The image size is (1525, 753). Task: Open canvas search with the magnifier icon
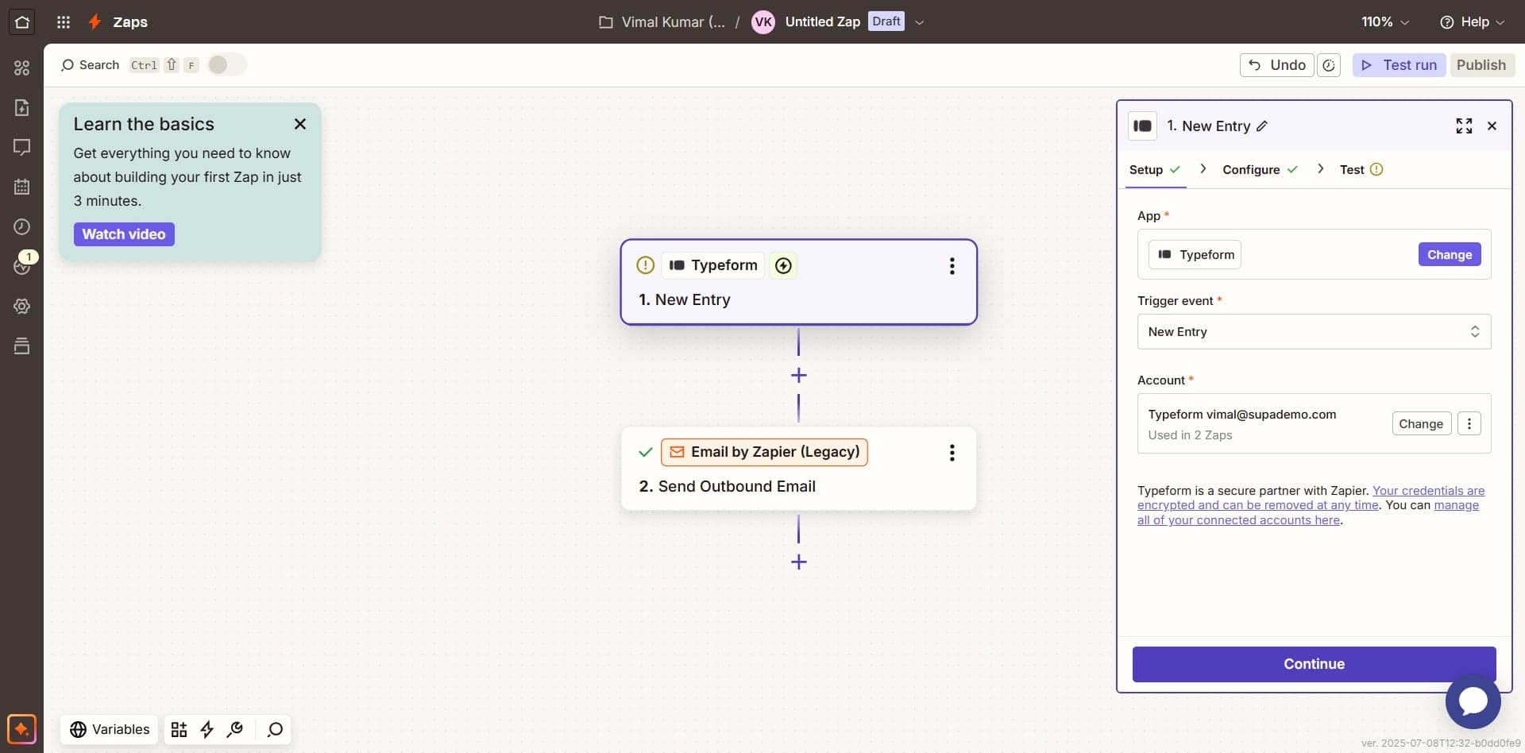[273, 729]
